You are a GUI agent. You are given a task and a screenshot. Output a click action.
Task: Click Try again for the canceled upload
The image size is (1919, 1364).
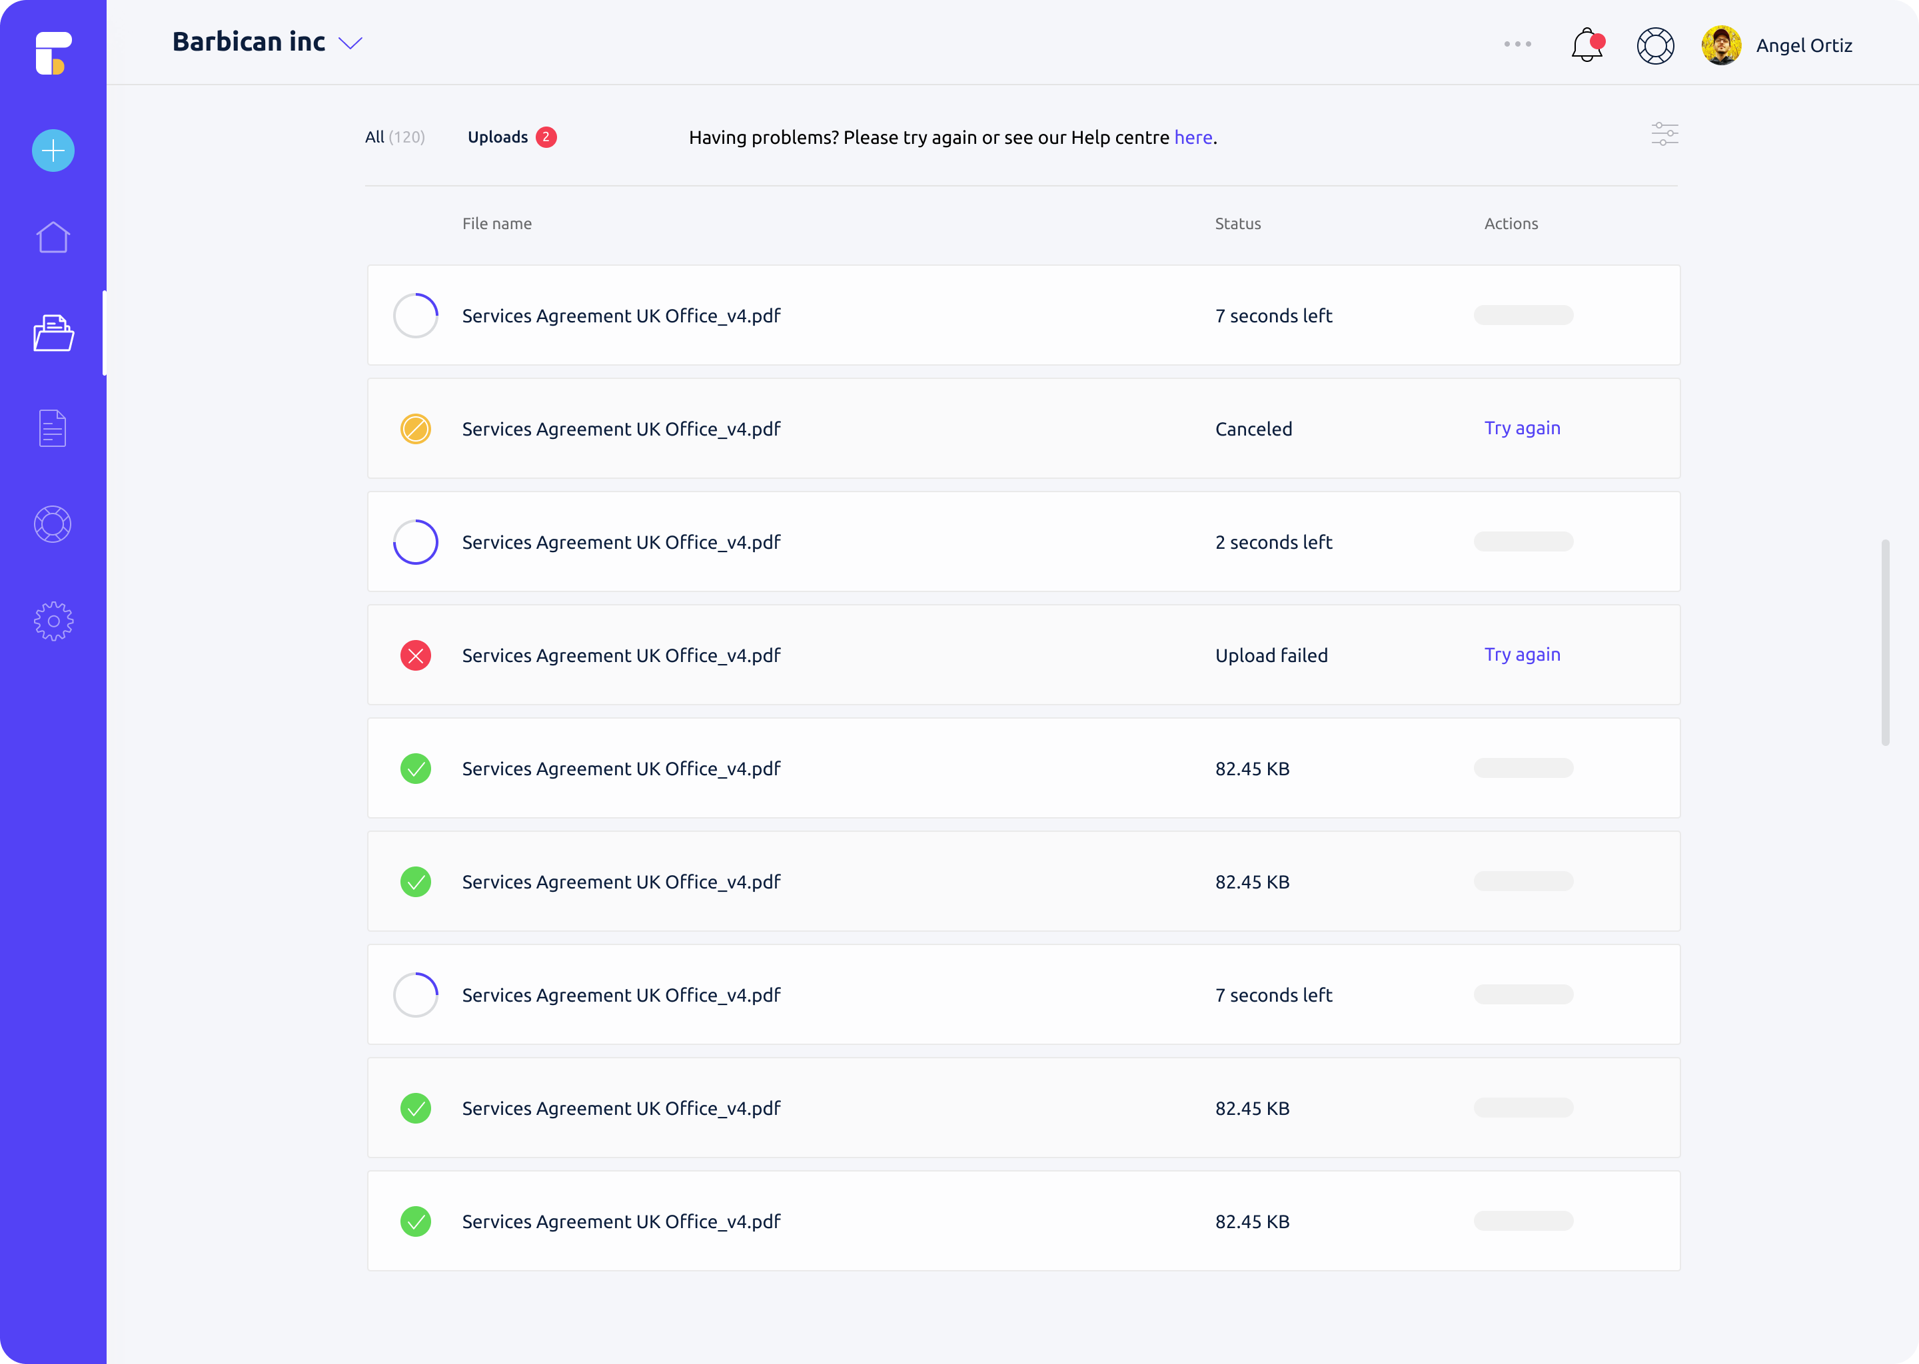[1522, 428]
